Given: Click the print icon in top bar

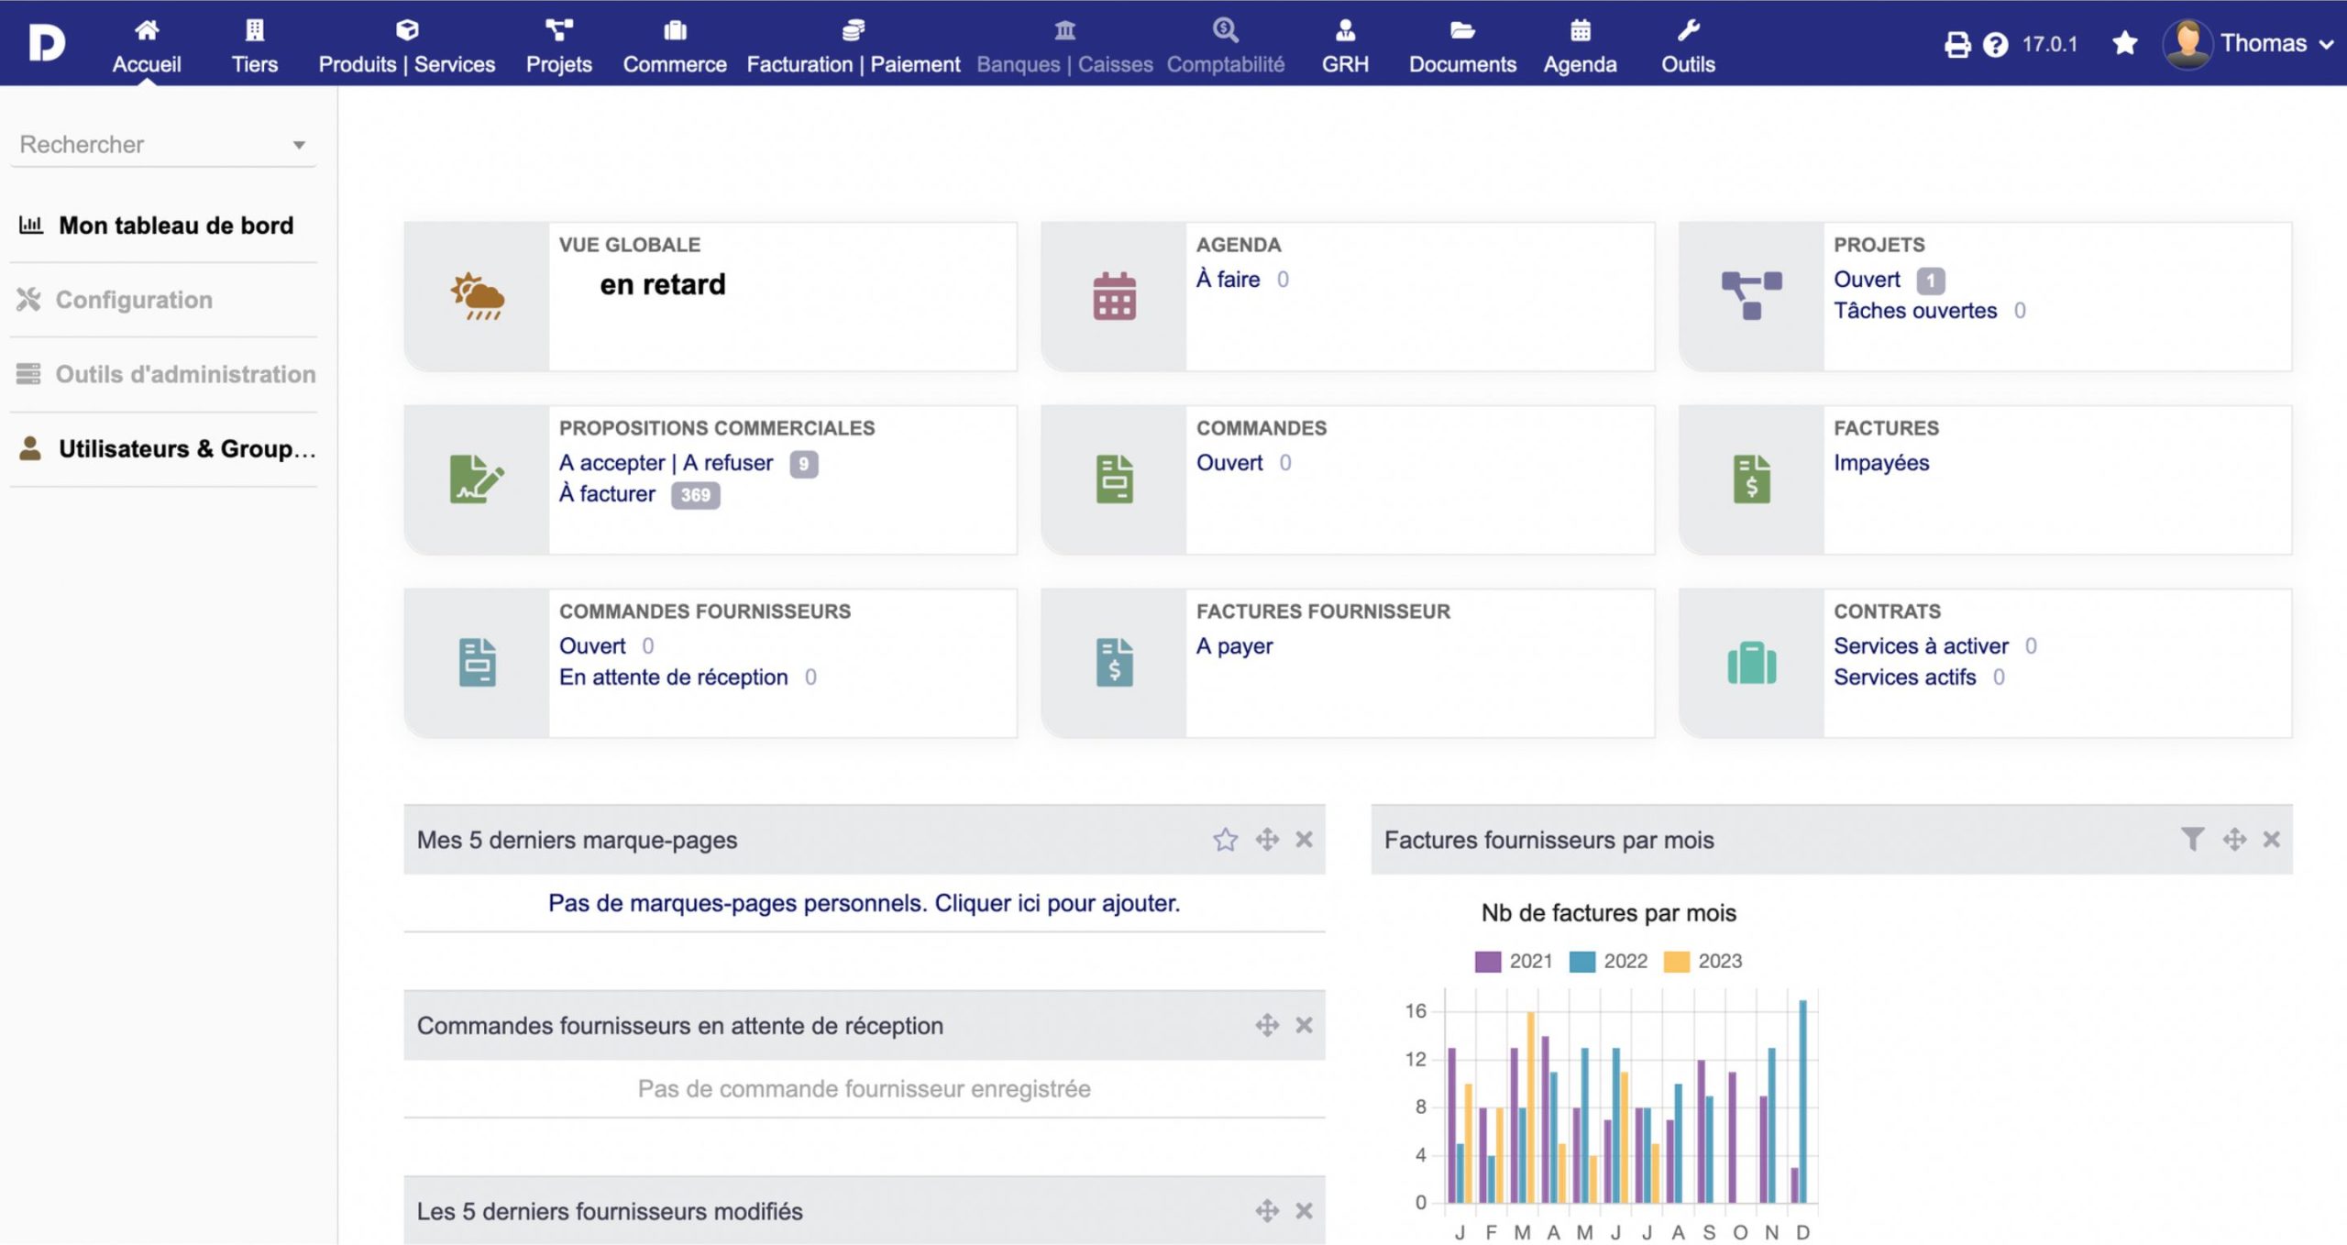Looking at the screenshot, I should pyautogui.click(x=1956, y=44).
